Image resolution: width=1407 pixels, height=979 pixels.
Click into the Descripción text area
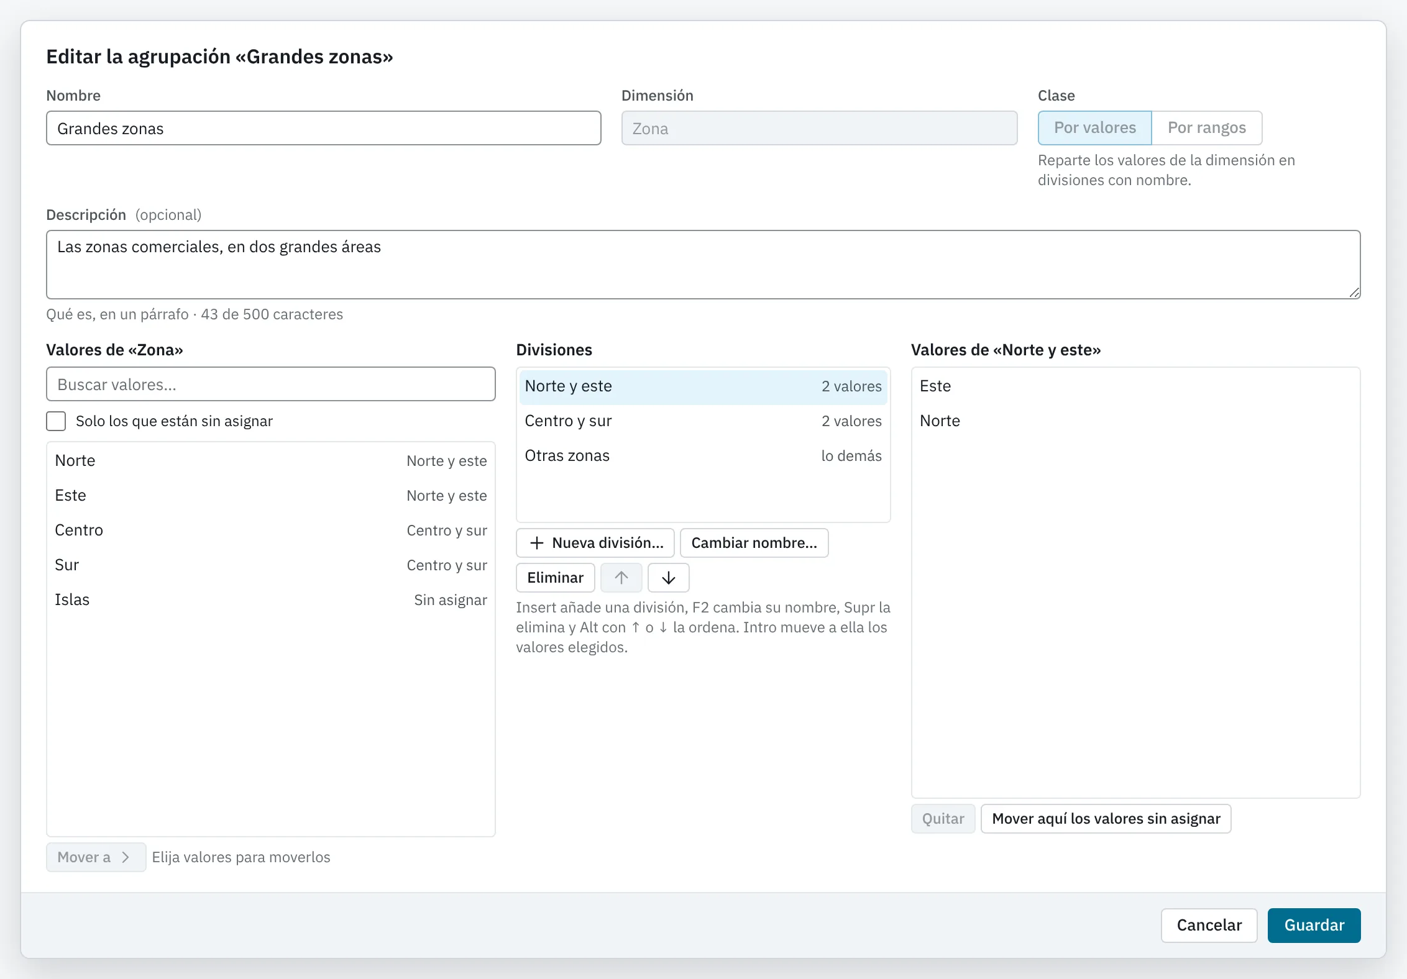(x=703, y=265)
